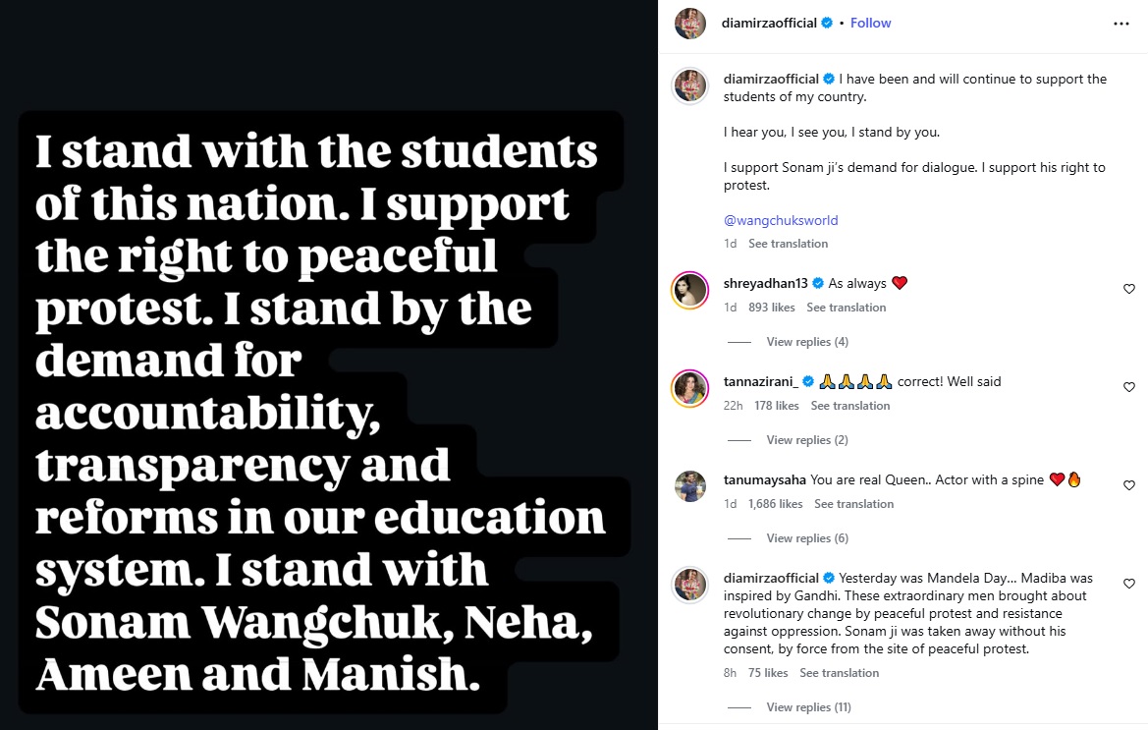The height and width of the screenshot is (730, 1148).
Task: Like diamirzaofficial's Mandela Day comment heart
Action: 1129,584
